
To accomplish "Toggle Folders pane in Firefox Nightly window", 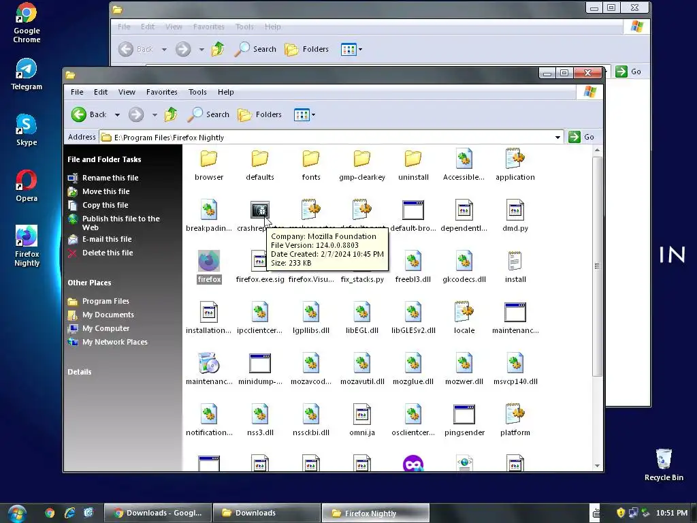I will tap(259, 114).
